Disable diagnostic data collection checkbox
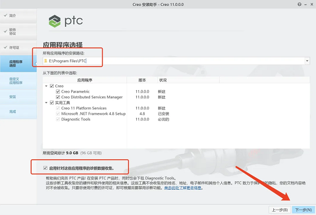The width and height of the screenshot is (316, 215). (x=45, y=168)
